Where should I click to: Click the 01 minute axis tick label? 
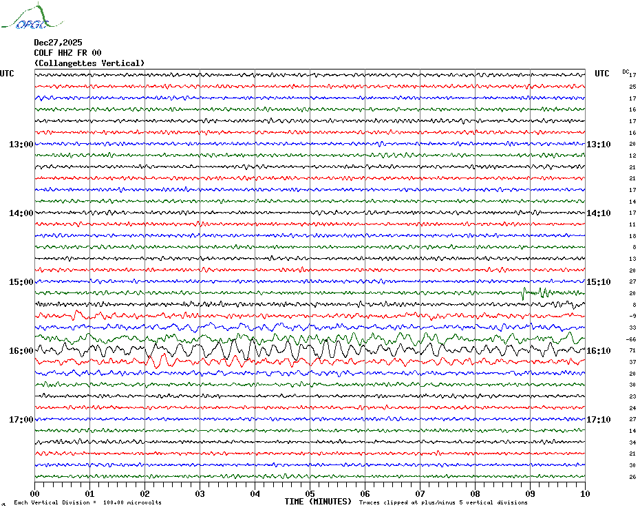89,493
